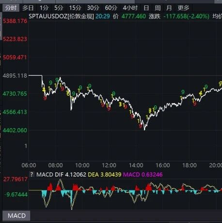Switch to the 日 daily chart
Screen dimensions: 222x223
click(x=146, y=8)
